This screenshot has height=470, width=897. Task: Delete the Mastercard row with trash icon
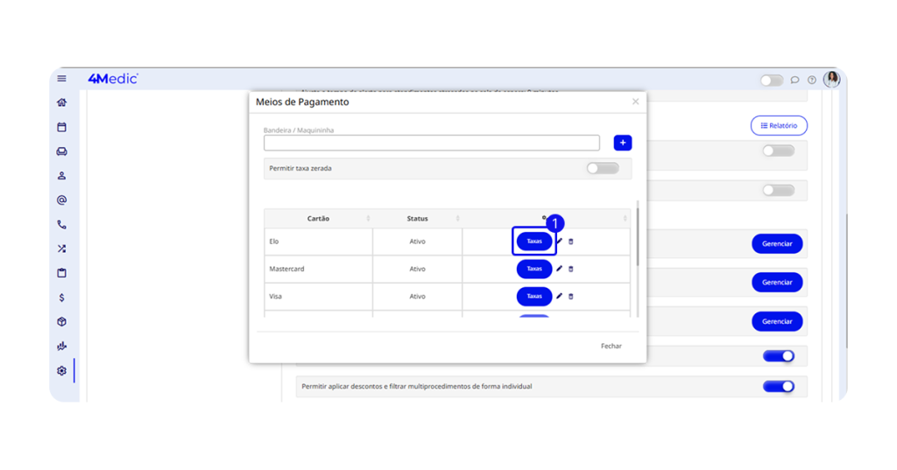pyautogui.click(x=571, y=269)
